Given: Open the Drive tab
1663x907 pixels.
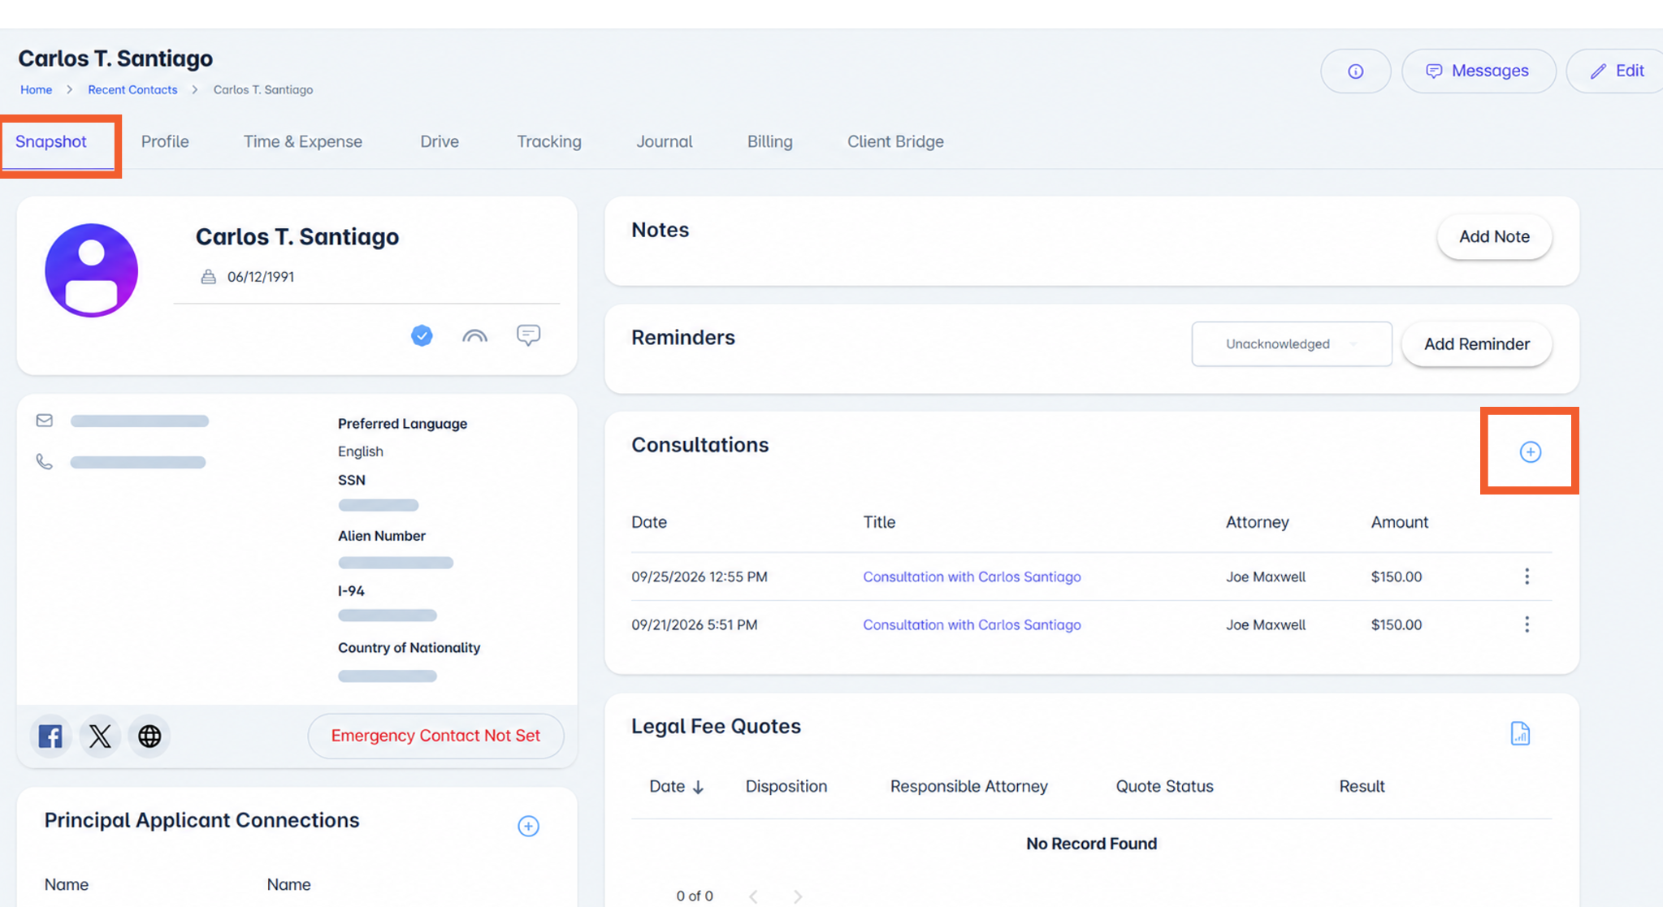Looking at the screenshot, I should 440,142.
